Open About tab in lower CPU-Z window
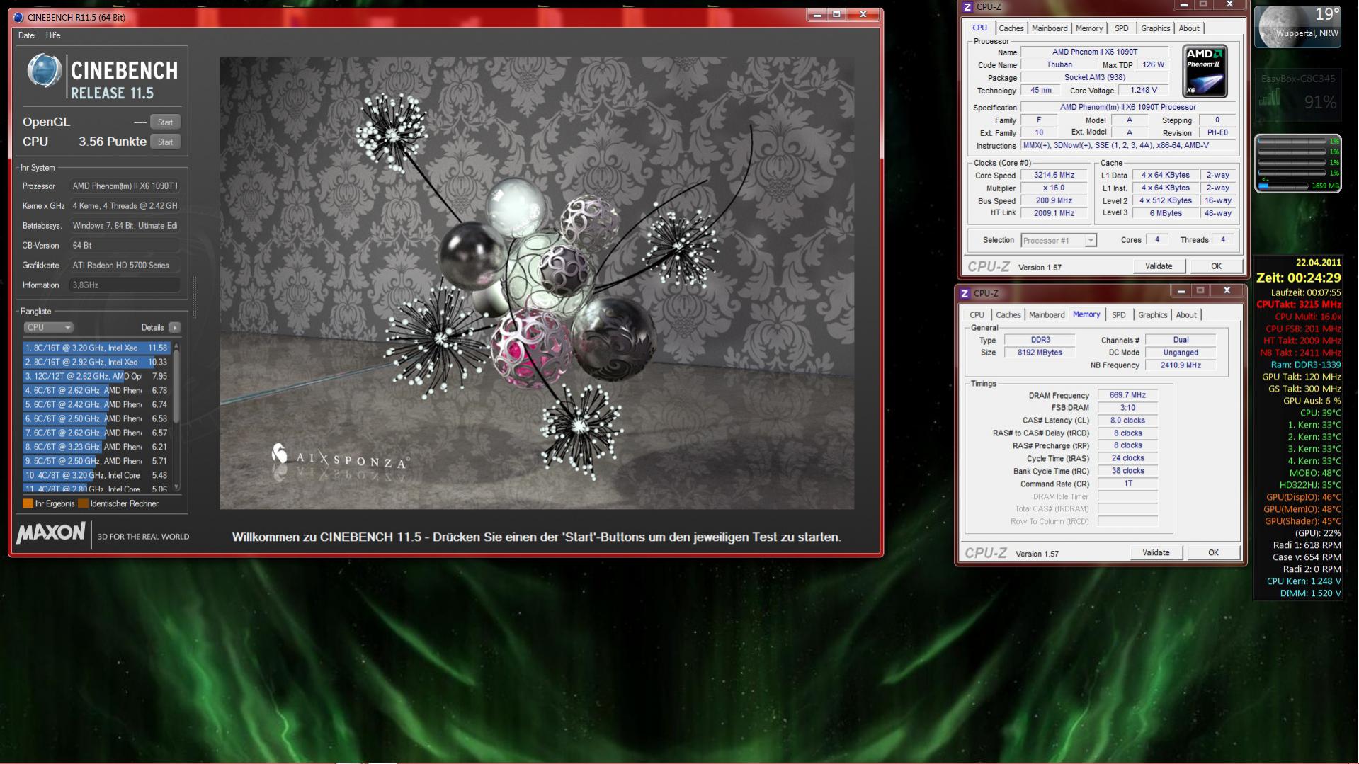This screenshot has width=1359, height=764. click(1186, 315)
